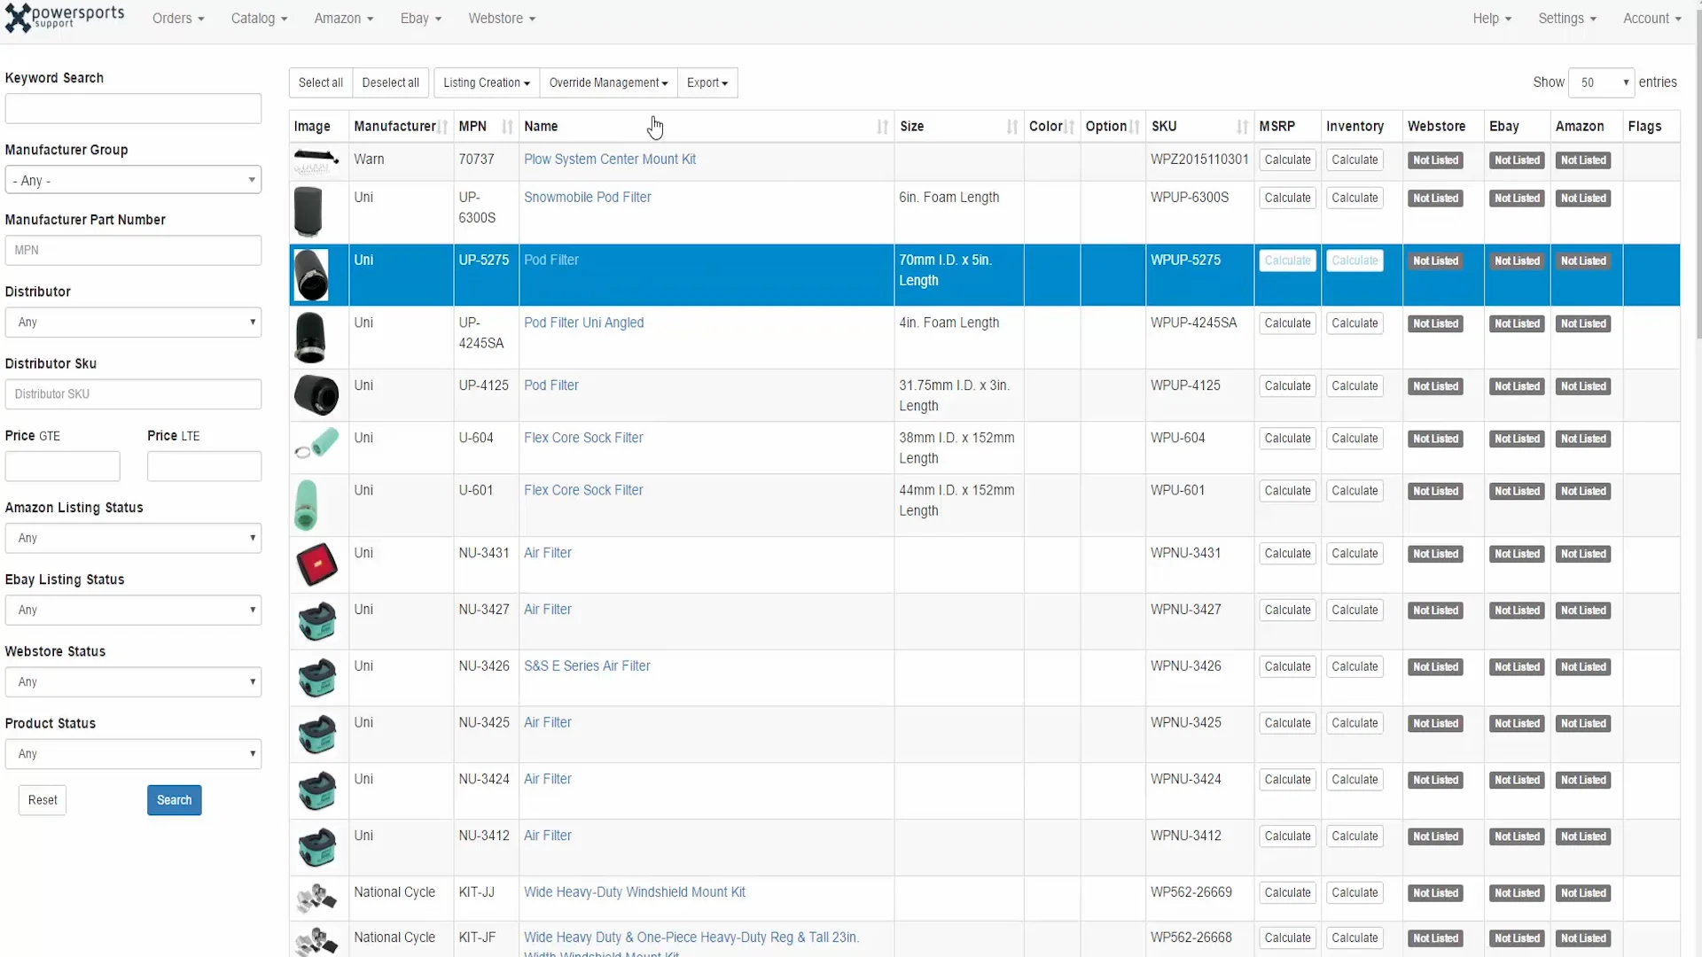Viewport: 1702px width, 957px height.
Task: Click Distributor SKU input field
Action: coord(133,394)
